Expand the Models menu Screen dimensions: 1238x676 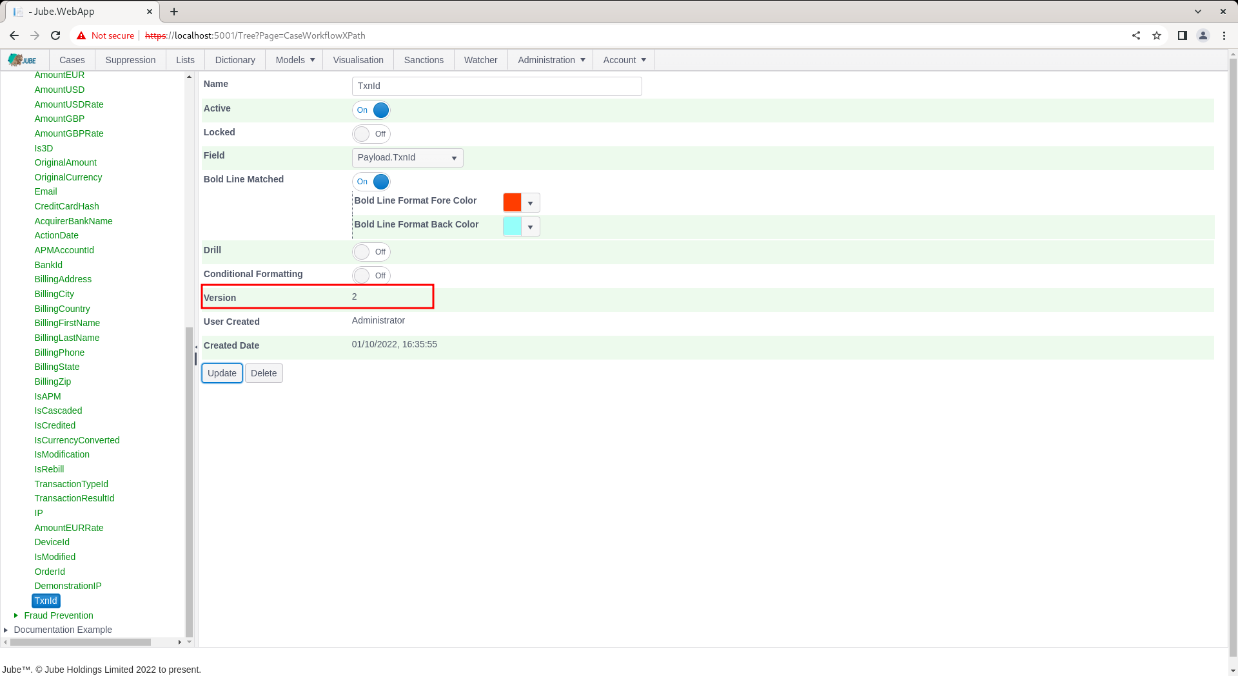coord(295,60)
